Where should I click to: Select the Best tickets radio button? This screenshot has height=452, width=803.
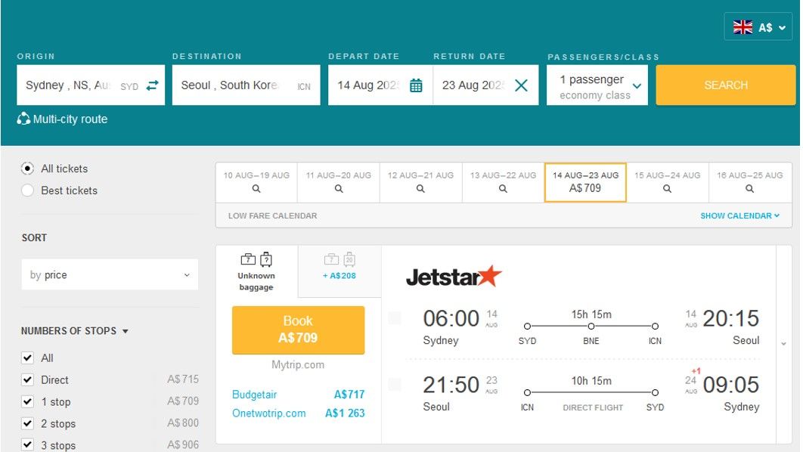28,190
